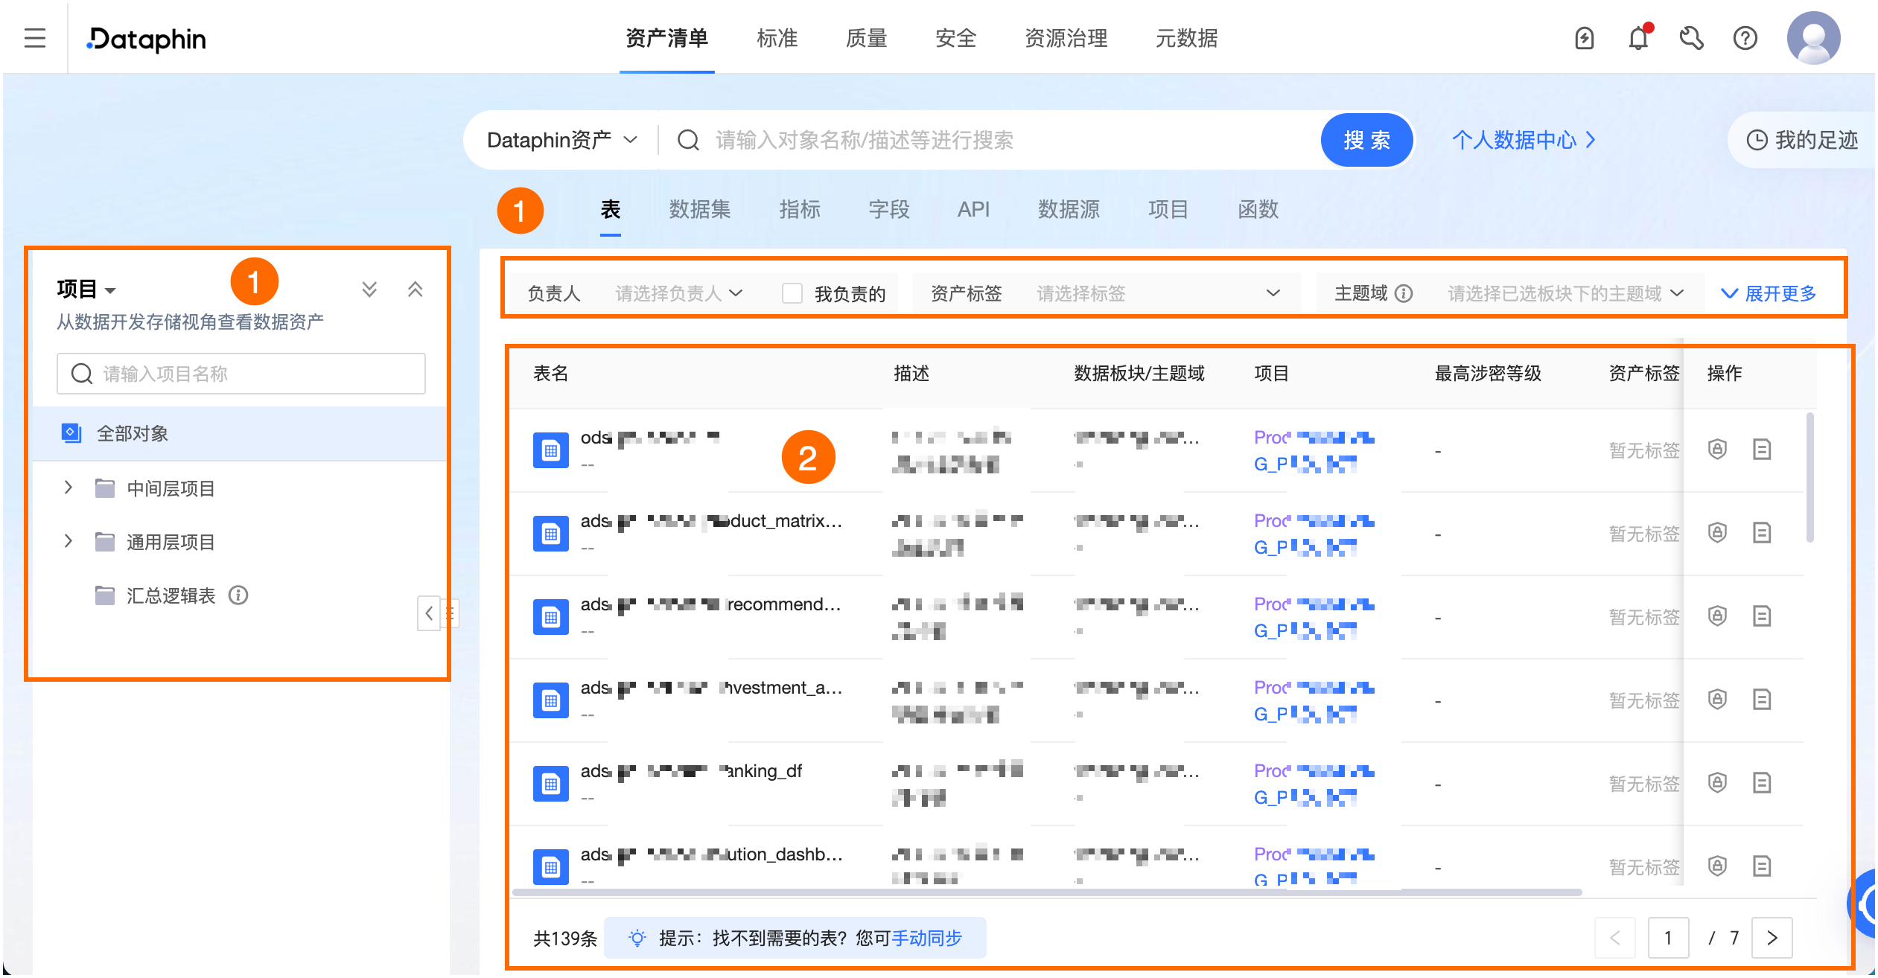Viewport: 1878px width, 978px height.
Task: Open the 个人数据中心 link
Action: coord(1524,140)
